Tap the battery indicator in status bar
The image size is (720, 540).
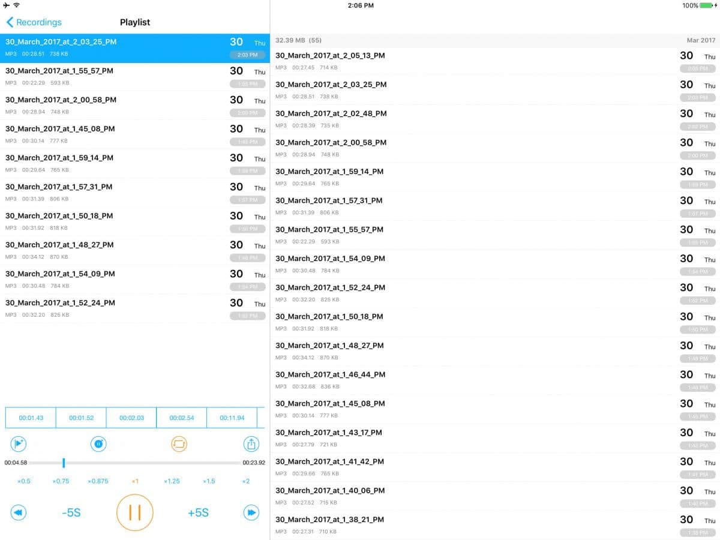(x=707, y=5)
